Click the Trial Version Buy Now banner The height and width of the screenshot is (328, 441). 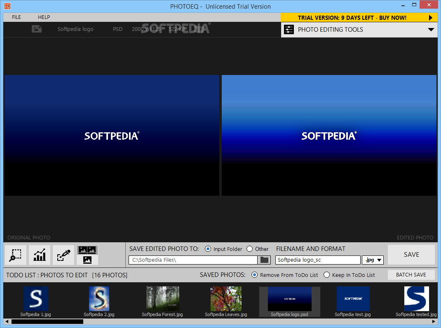[359, 18]
